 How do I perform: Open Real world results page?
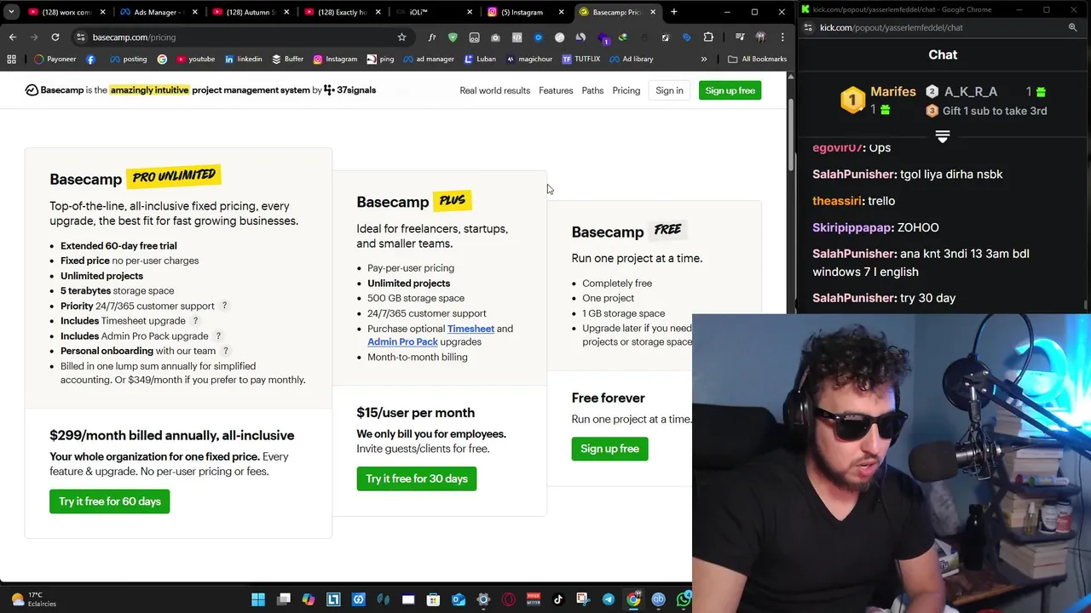[494, 90]
